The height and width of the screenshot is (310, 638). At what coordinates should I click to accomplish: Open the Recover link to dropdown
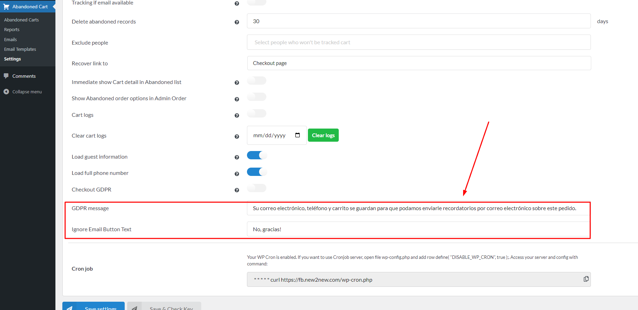(419, 63)
